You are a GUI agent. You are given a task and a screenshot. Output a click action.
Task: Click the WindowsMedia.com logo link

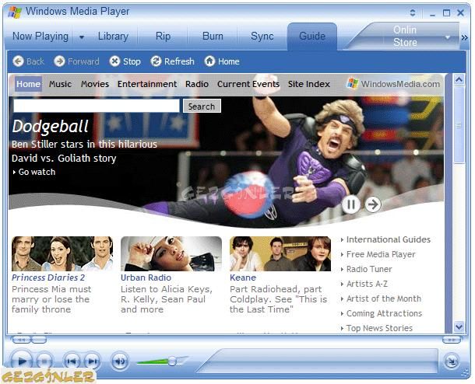coord(393,84)
